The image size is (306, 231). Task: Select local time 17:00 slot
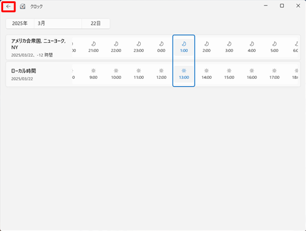pos(274,74)
